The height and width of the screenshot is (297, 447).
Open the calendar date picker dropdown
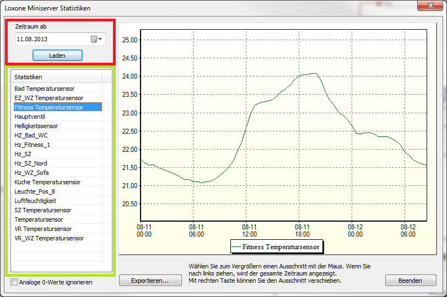(97, 40)
